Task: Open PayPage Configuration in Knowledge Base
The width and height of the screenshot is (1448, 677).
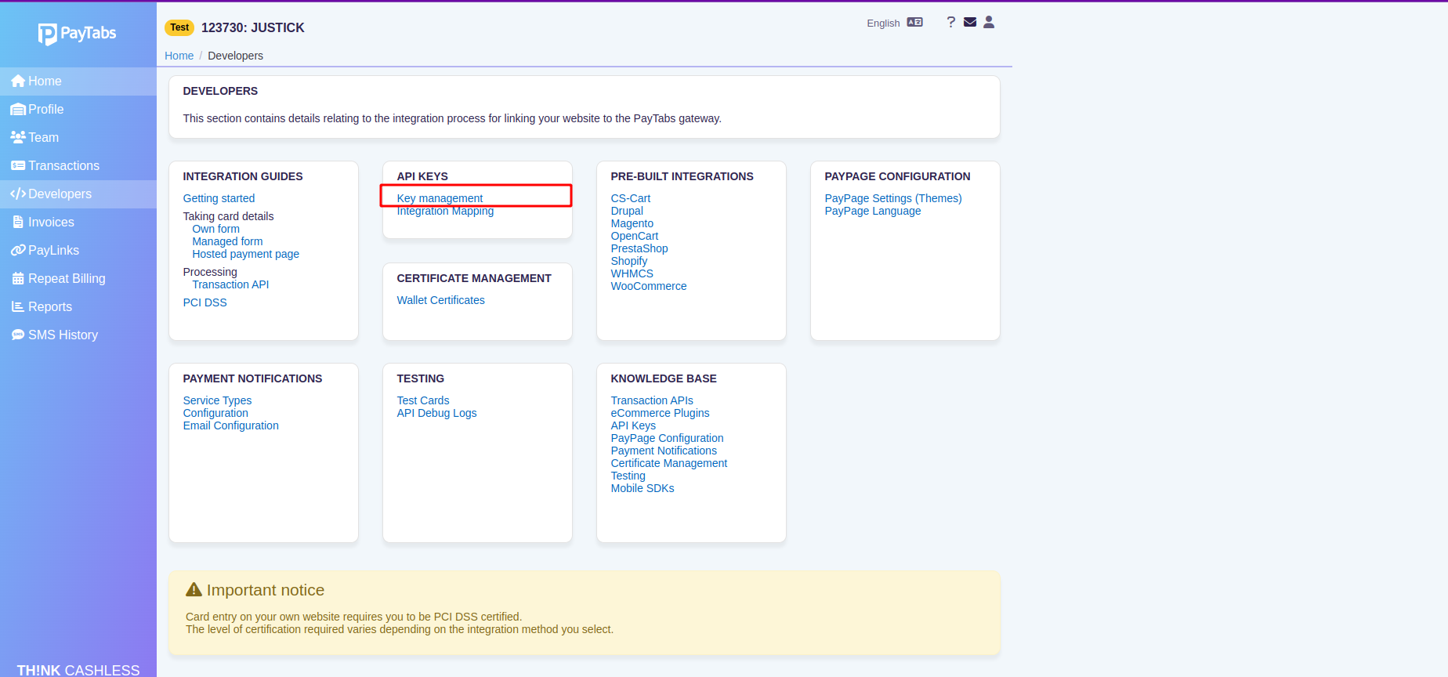Action: pos(668,438)
